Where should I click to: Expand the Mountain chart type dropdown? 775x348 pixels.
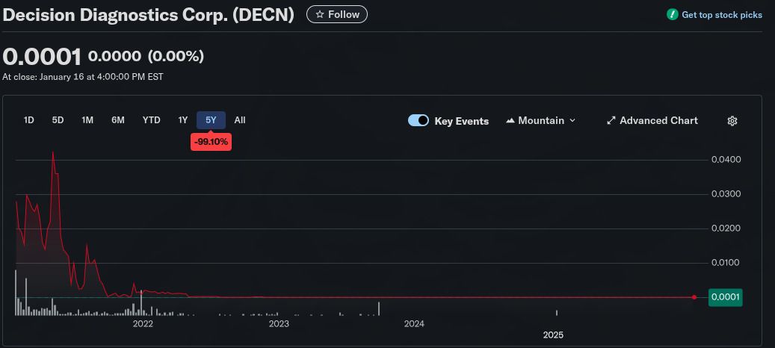(x=572, y=120)
